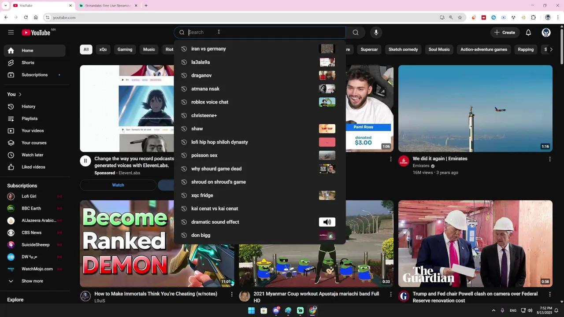Open CBS News subscription channel
Image resolution: width=564 pixels, height=317 pixels.
(x=34, y=232)
